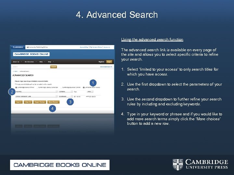Click the Search button in advanced form
Image resolution: width=234 pixels, height=175 pixels.
(19, 102)
